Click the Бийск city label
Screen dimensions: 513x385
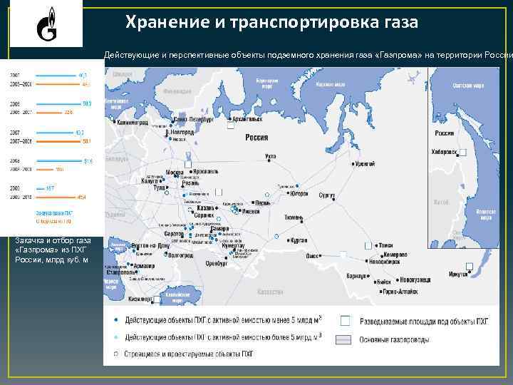click(x=384, y=282)
